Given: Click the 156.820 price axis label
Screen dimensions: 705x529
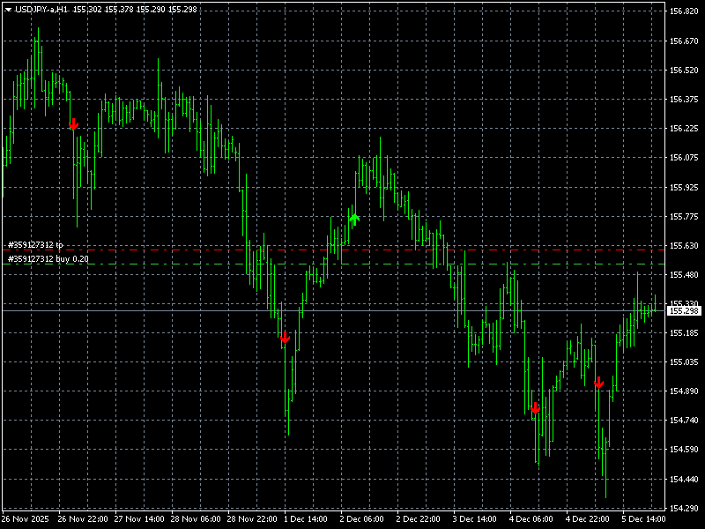Looking at the screenshot, I should [x=684, y=11].
